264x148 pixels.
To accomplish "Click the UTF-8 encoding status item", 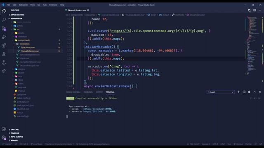I will [x=215, y=144].
